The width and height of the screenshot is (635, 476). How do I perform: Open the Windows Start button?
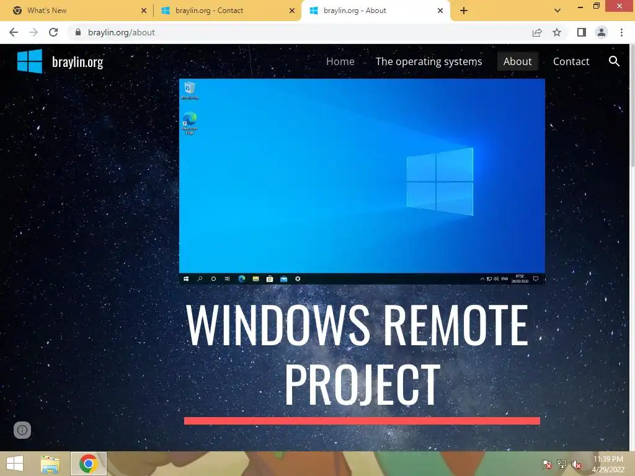[x=15, y=464]
